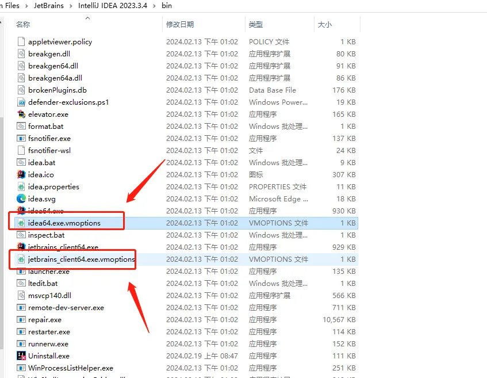
Task: Go to the JetBrains breadcrumb folder
Action: click(49, 6)
